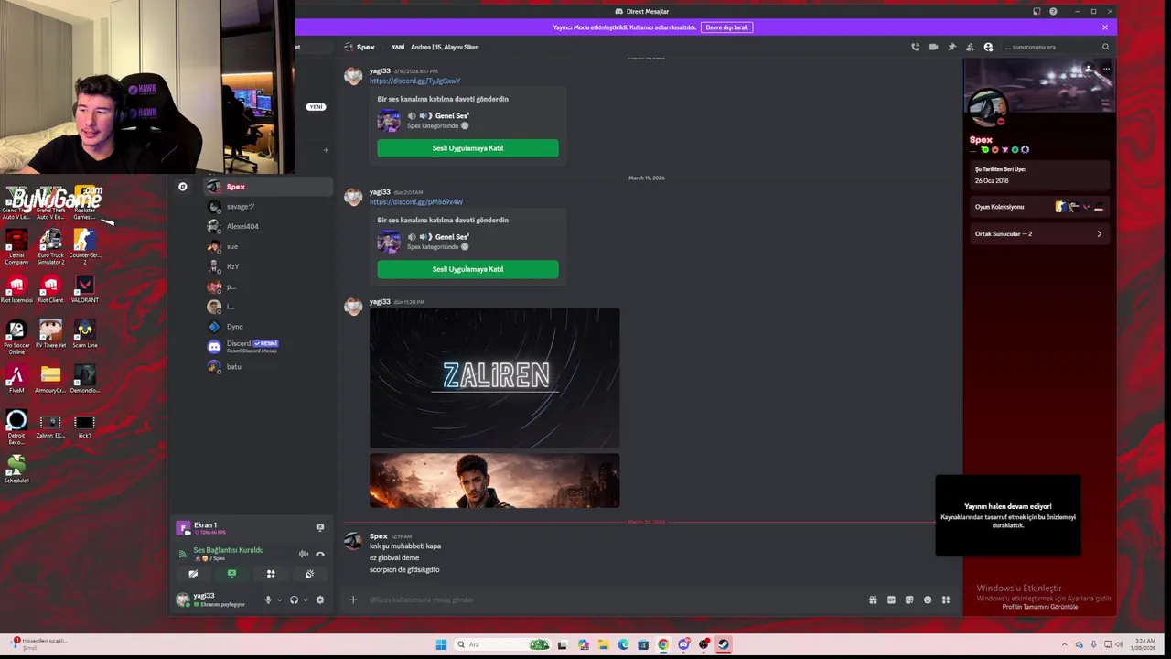Open the Dyno bot conversation

[x=267, y=327]
